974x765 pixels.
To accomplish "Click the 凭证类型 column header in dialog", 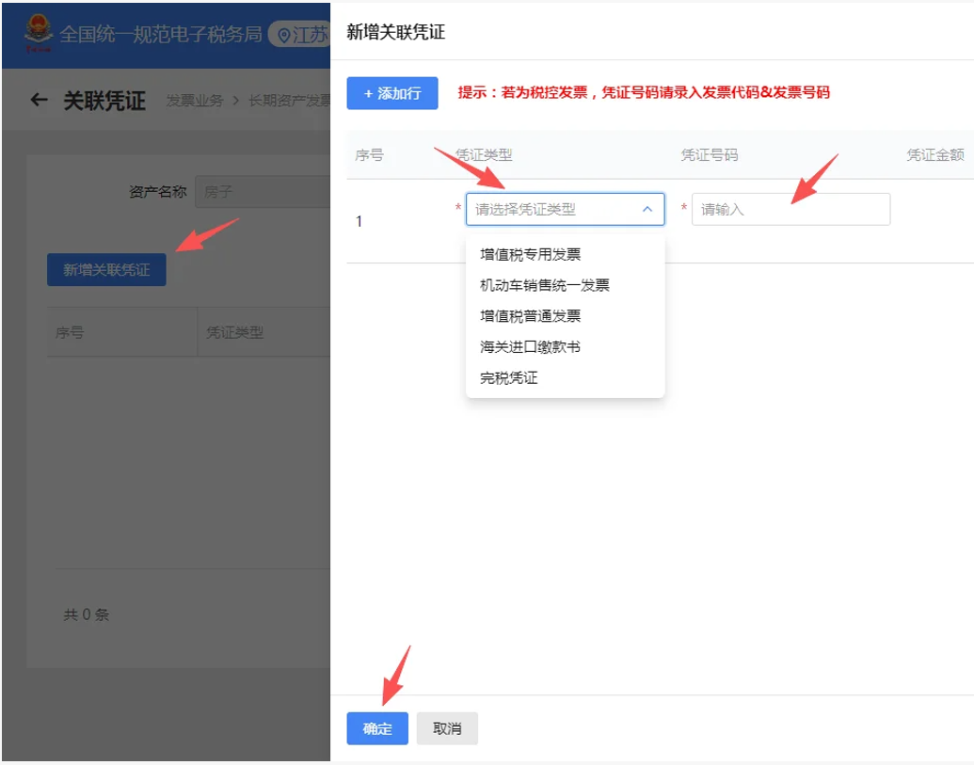I will click(x=484, y=154).
